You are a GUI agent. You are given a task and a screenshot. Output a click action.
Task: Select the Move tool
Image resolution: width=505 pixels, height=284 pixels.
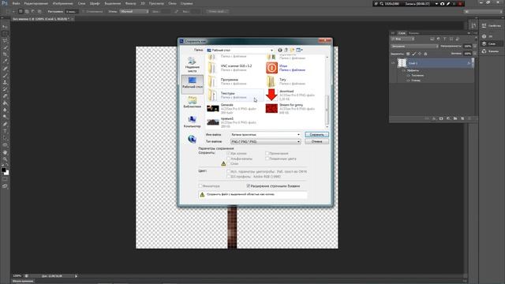5,27
